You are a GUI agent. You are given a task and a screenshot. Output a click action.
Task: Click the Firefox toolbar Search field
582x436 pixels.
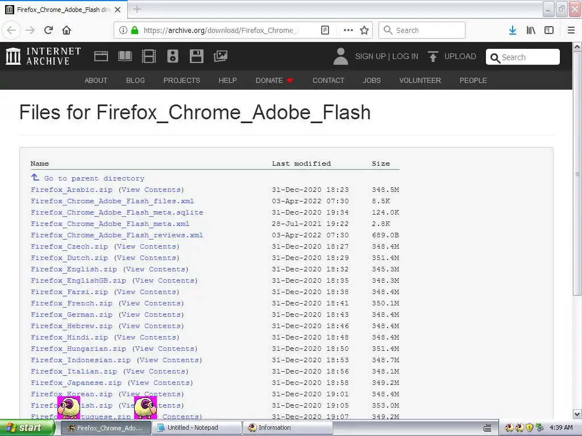coord(422,30)
